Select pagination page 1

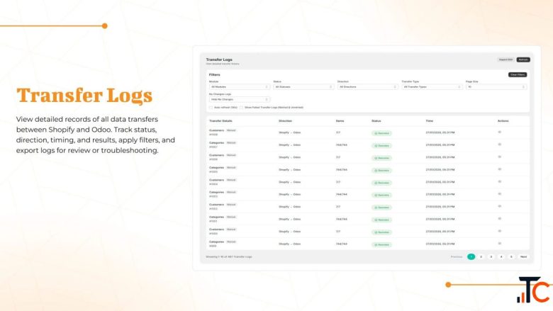tap(471, 256)
